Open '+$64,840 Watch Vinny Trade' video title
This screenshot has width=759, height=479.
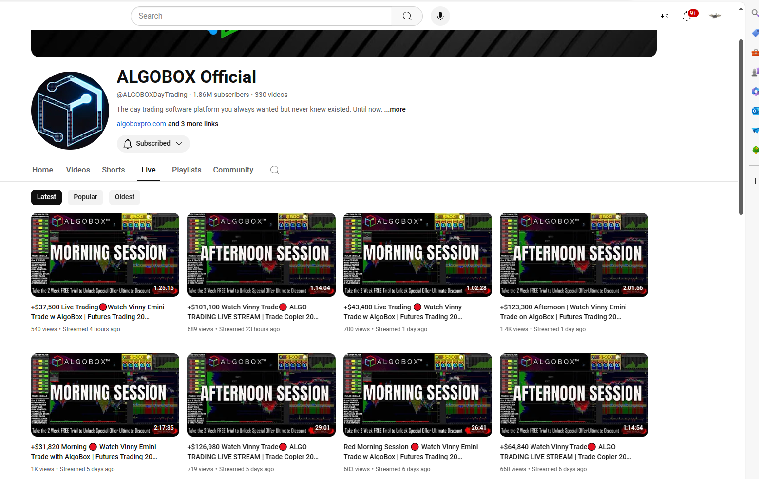click(566, 452)
